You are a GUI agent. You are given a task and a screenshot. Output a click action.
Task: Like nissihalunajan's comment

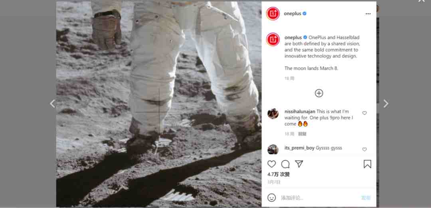(364, 113)
